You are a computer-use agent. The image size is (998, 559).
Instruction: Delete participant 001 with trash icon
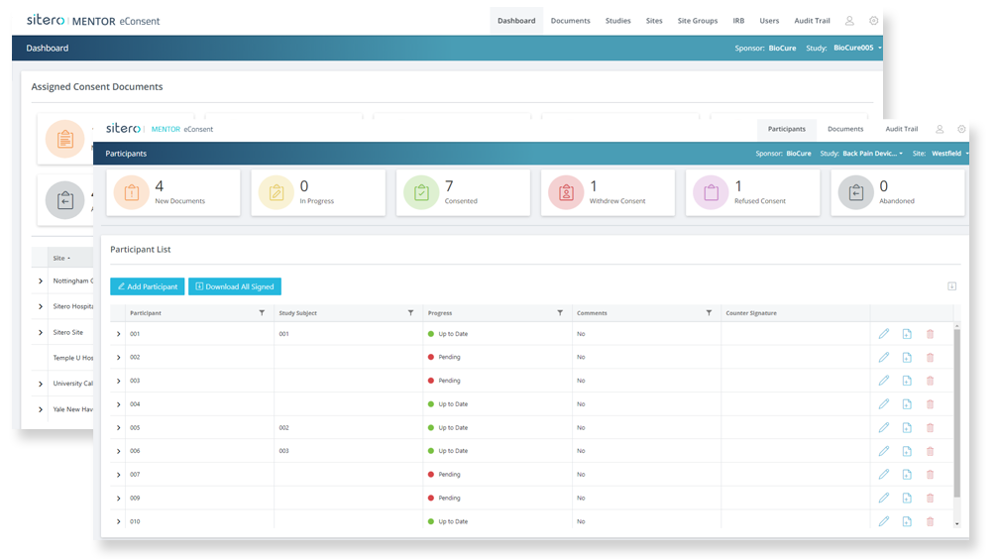click(x=930, y=334)
